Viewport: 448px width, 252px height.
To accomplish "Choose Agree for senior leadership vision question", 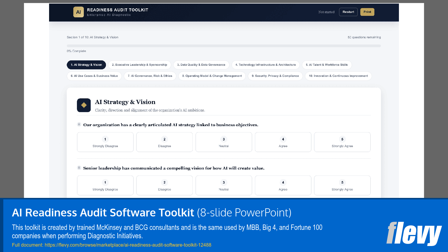I will (x=283, y=185).
